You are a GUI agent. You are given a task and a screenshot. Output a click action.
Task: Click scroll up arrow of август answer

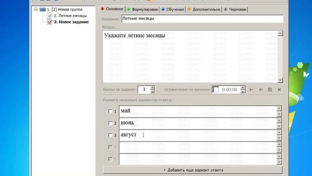tap(279, 132)
